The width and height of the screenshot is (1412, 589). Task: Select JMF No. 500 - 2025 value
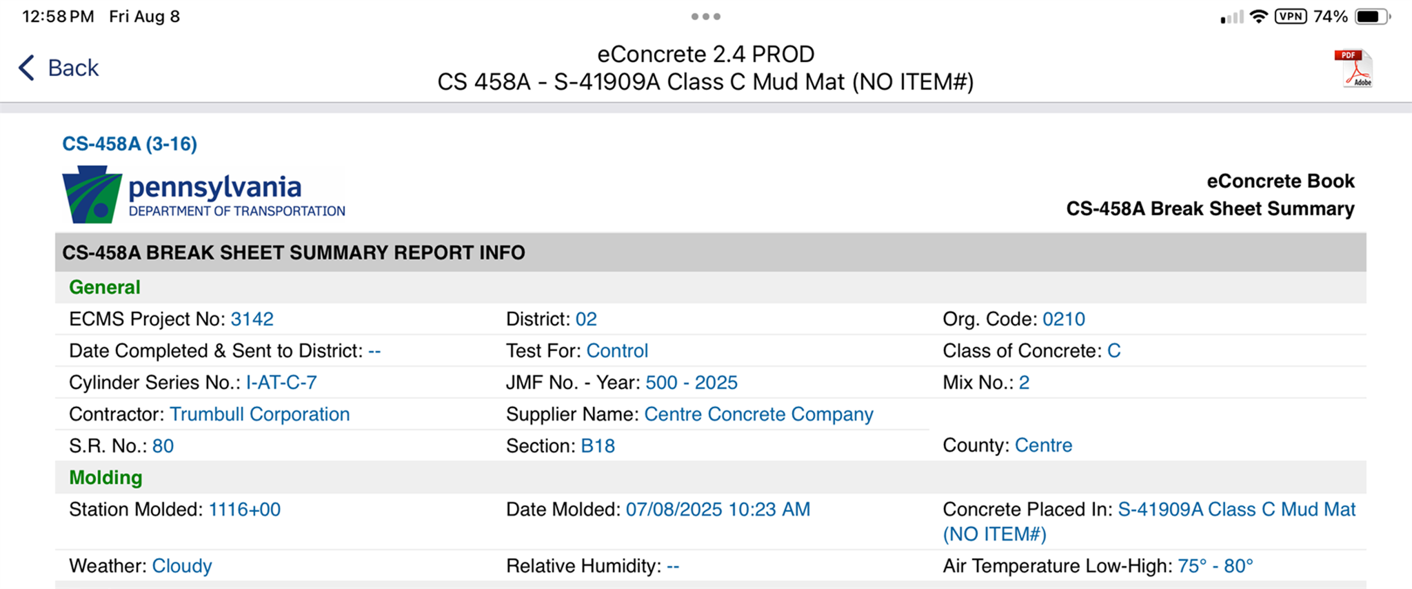(692, 382)
